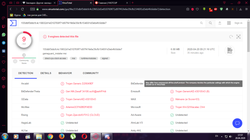This screenshot has width=250, height=140.
Task: Open a new browser tab with plus
Action: click(133, 3)
